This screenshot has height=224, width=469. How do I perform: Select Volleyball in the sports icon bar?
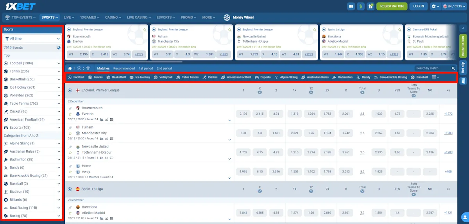point(163,77)
